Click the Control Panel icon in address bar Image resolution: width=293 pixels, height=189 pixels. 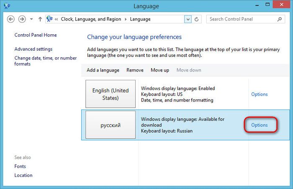tap(50, 19)
